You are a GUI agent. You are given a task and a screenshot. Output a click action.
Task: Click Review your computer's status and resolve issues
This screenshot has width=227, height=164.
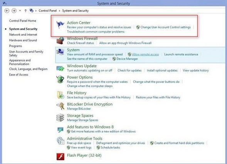99,27
